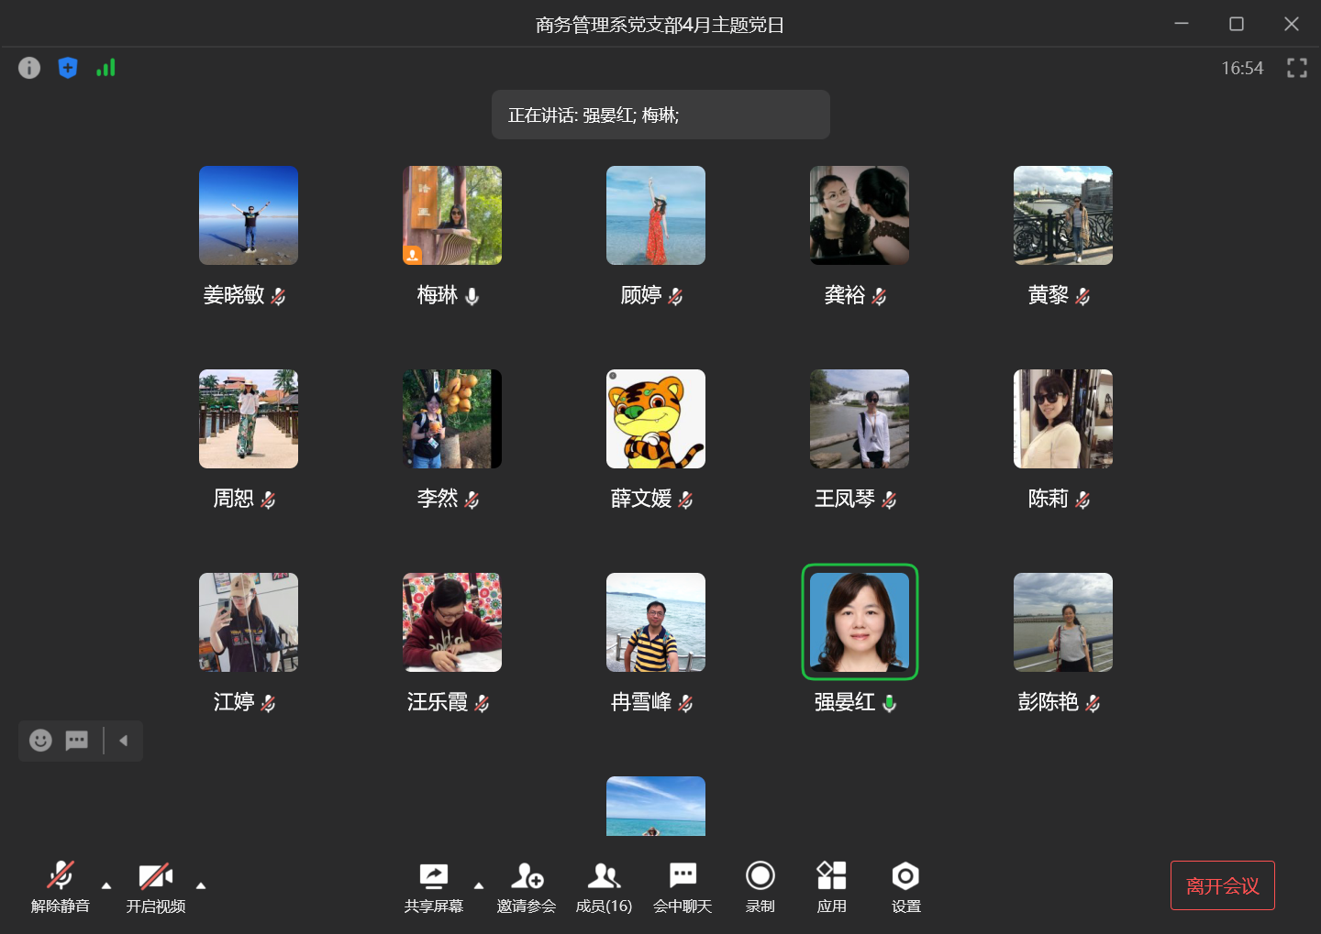The height and width of the screenshot is (934, 1321).
Task: Click the name label 姜晓敏
Action: click(234, 295)
